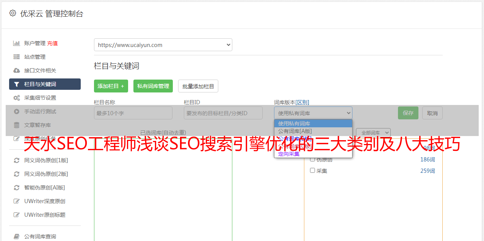Screen dimensions: 484x241
Task: Click the edit icon next to UWriter原创标题
Action: (16, 215)
